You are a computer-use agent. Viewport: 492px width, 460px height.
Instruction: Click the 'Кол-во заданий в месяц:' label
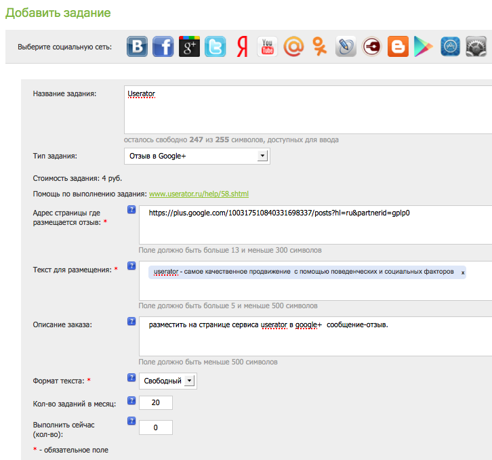coord(75,404)
